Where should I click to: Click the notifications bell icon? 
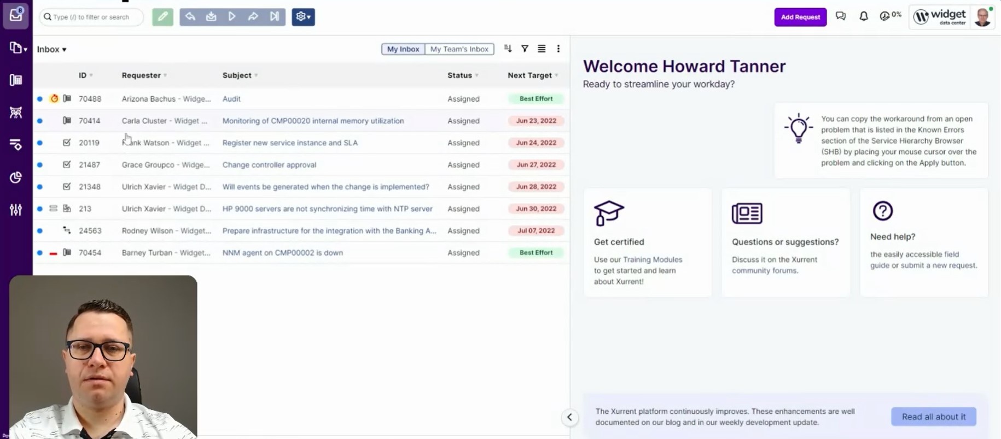pos(863,16)
